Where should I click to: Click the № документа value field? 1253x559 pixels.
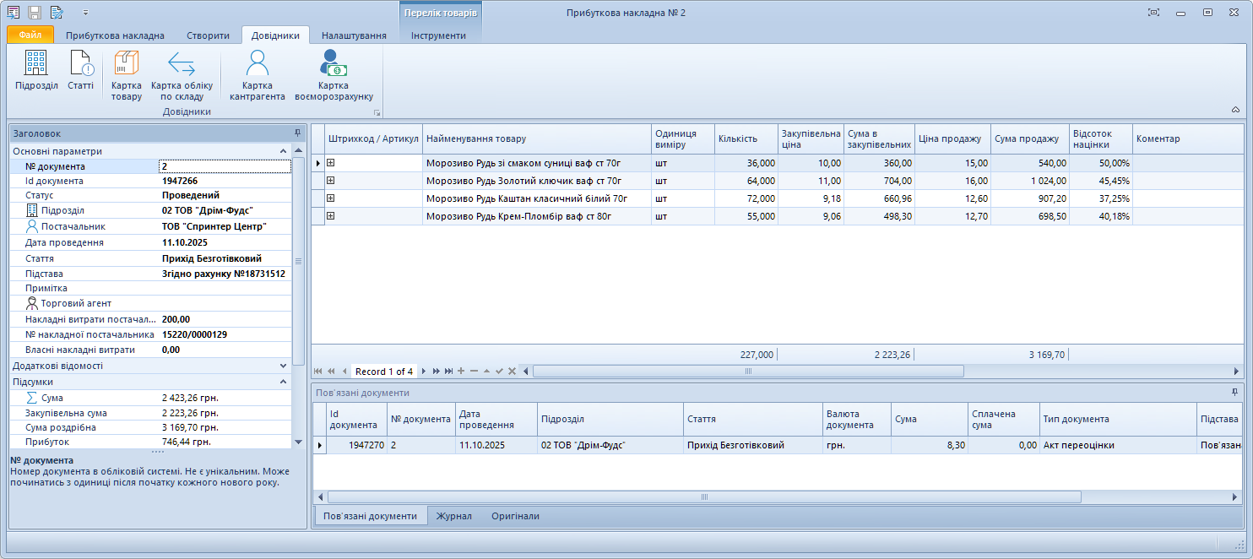[x=225, y=166]
